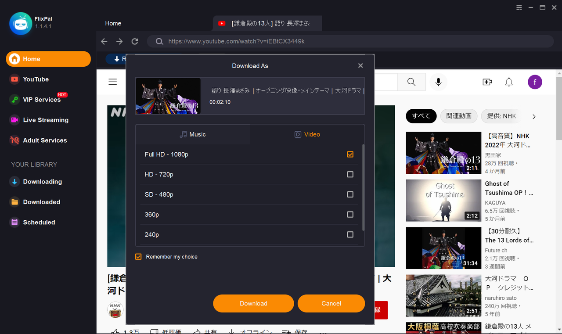Cancel the Download As dialog
562x334 pixels.
coord(331,303)
